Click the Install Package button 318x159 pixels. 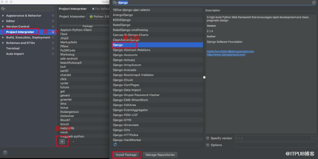pyautogui.click(x=126, y=155)
